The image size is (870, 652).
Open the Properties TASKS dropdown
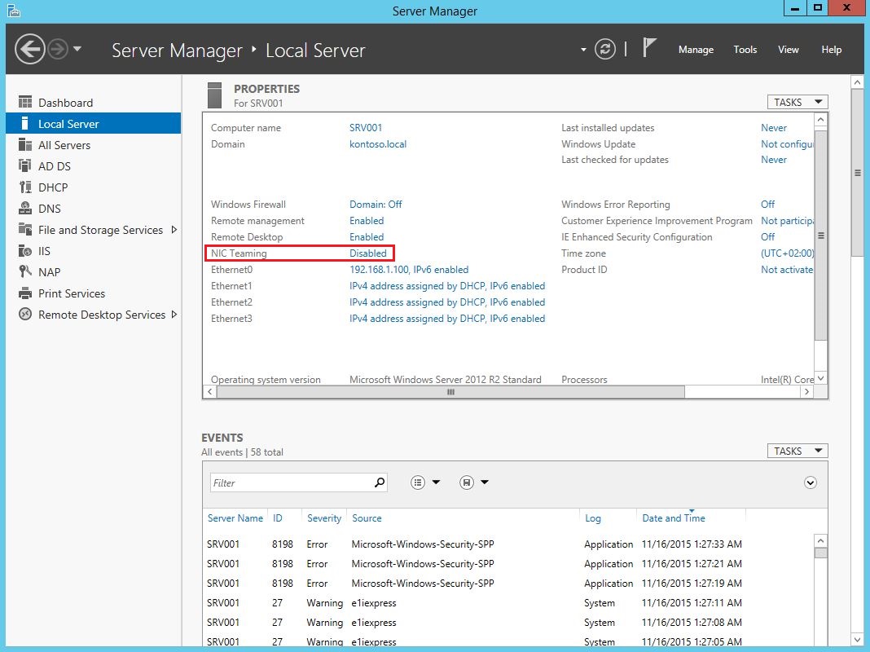point(797,102)
